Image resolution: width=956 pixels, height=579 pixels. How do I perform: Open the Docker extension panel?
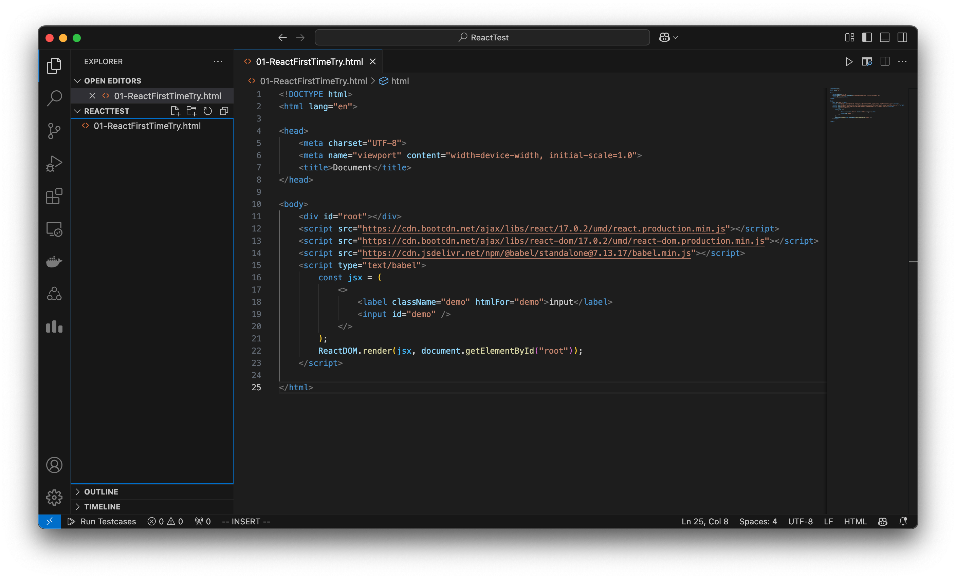click(54, 261)
